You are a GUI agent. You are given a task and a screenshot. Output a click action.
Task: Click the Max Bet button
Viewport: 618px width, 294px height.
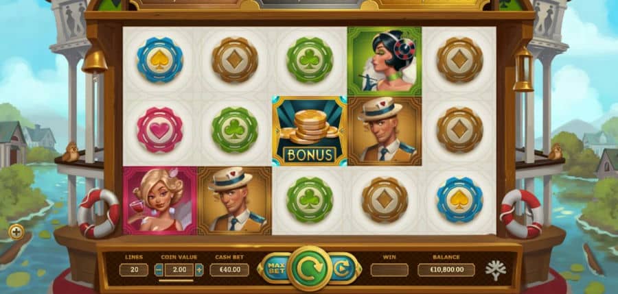coord(274,268)
